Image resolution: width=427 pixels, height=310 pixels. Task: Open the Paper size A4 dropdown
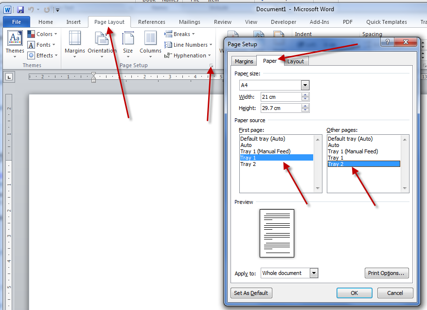(305, 85)
